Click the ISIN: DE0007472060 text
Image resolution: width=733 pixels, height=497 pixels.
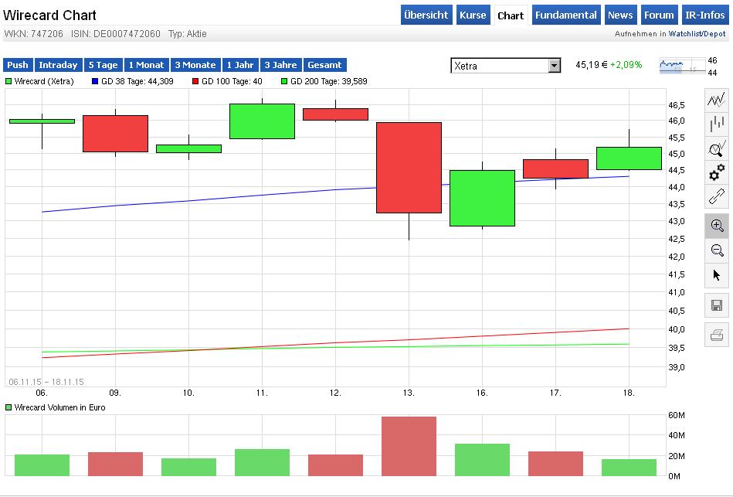tap(115, 34)
